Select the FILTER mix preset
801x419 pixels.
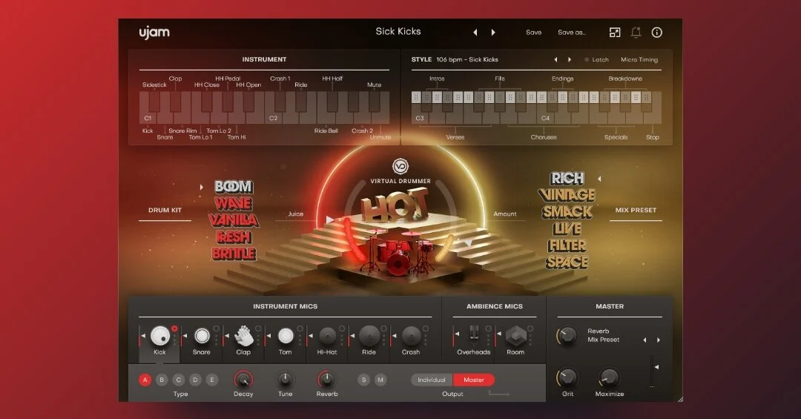click(567, 245)
